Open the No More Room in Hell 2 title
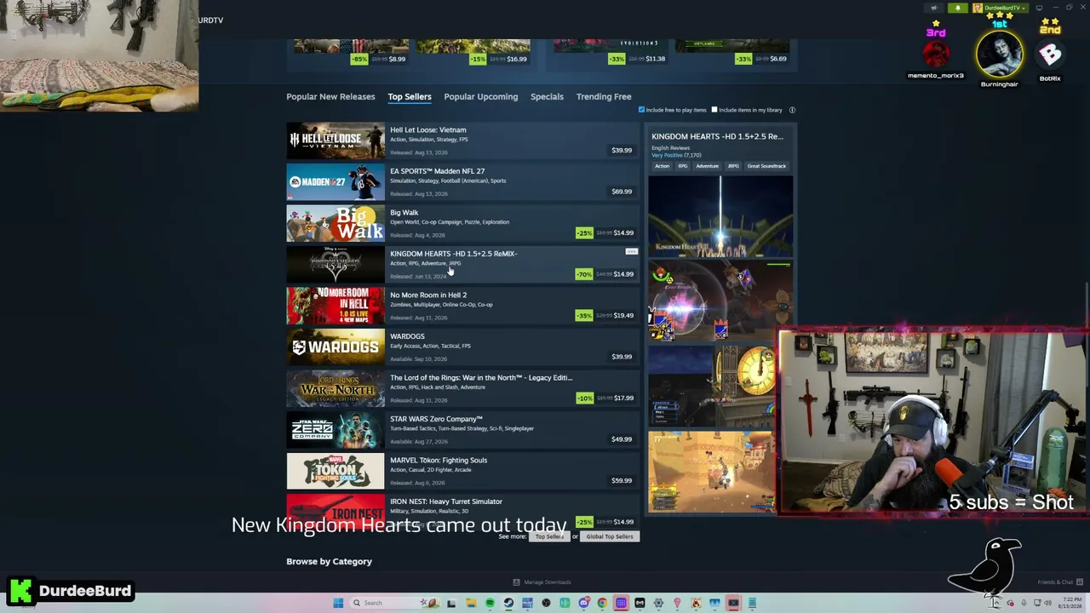This screenshot has height=613, width=1090. point(428,295)
